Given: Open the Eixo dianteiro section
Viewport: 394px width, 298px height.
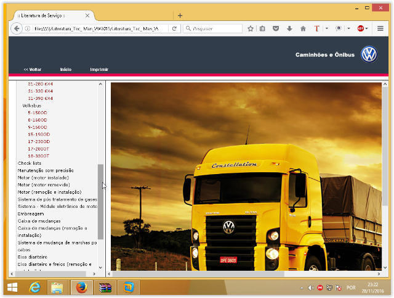Looking at the screenshot, I should click(33, 257).
